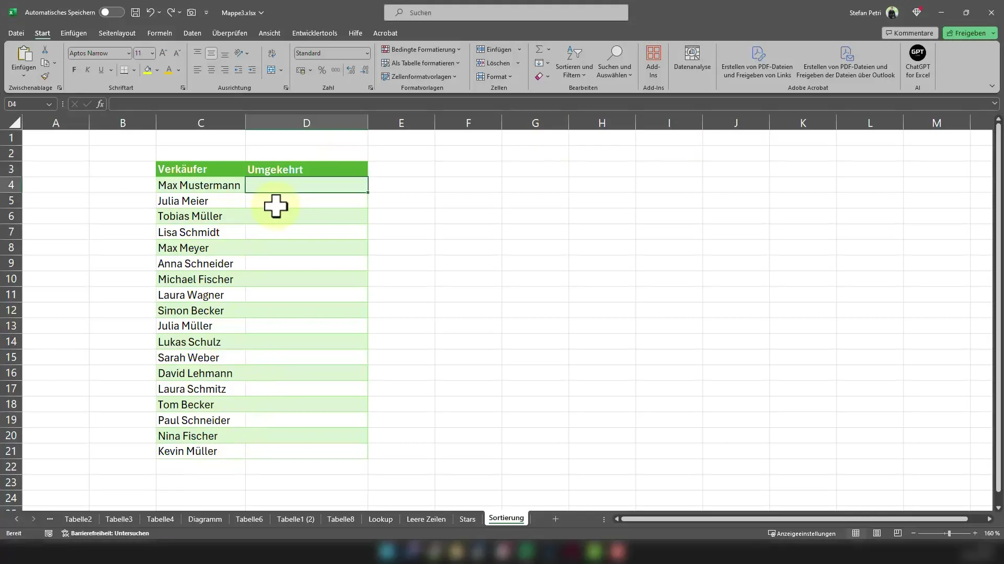Viewport: 1004px width, 564px height.
Task: Expand the Zahlenformat Standard dropdown
Action: point(366,53)
